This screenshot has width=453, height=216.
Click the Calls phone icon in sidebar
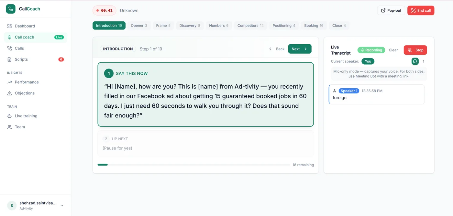point(9,48)
